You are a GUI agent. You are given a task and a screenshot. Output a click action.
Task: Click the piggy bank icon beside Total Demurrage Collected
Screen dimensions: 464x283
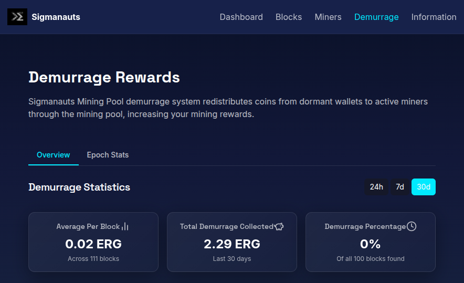[x=279, y=226]
